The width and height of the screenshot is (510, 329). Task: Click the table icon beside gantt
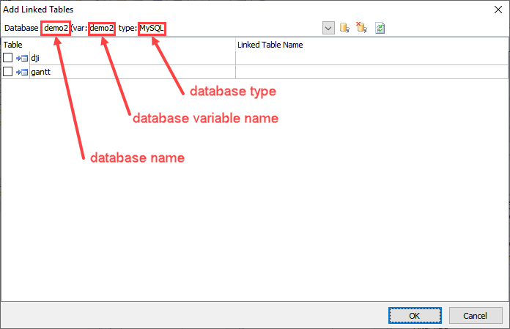pos(21,72)
